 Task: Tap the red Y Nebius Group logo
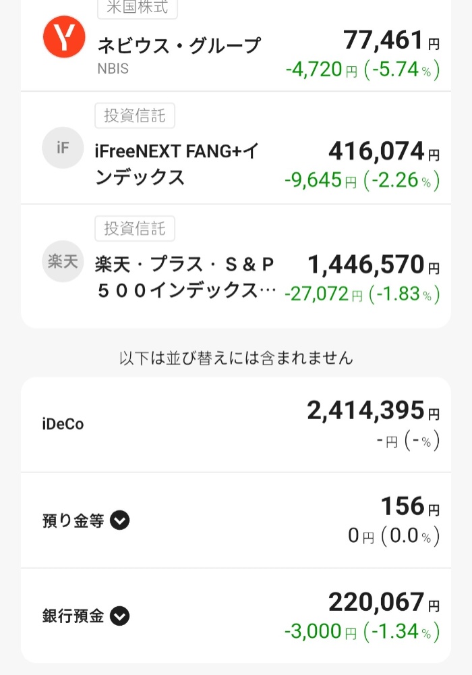[63, 37]
